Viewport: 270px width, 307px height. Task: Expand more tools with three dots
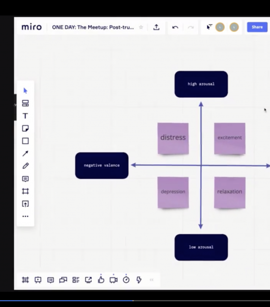[25, 216]
